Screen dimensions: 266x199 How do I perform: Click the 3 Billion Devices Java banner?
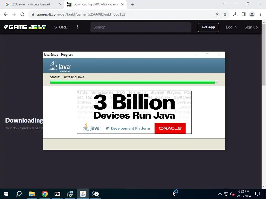(134, 112)
